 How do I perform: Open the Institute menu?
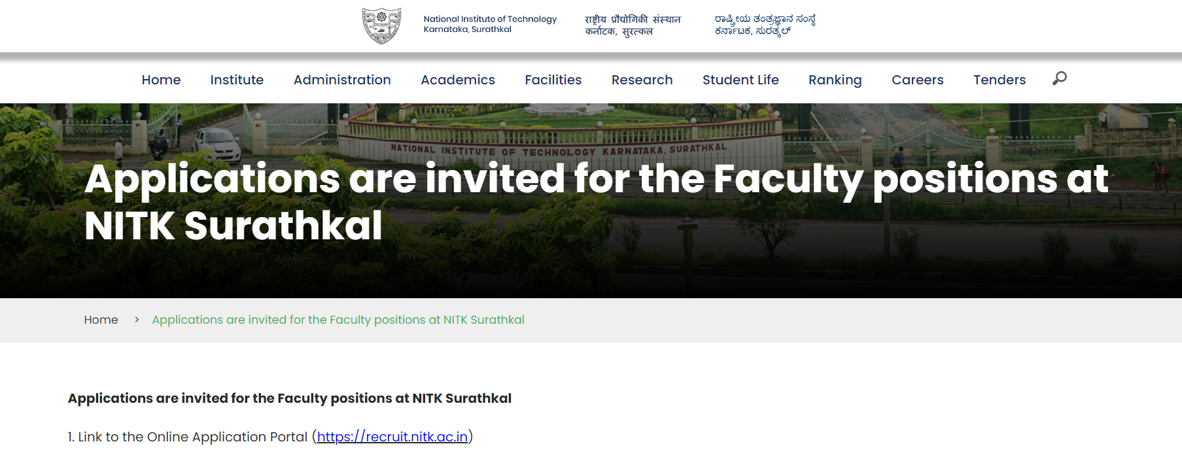click(x=237, y=80)
